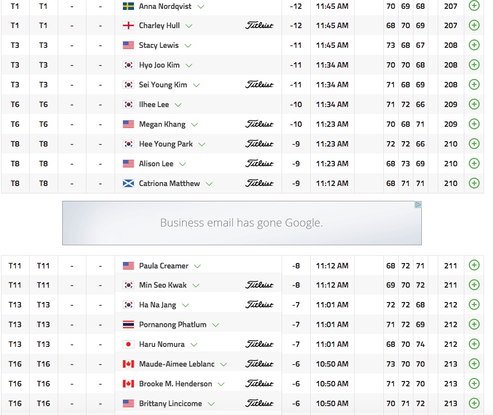
Task: Click Alison Lee player name
Action: tap(156, 164)
